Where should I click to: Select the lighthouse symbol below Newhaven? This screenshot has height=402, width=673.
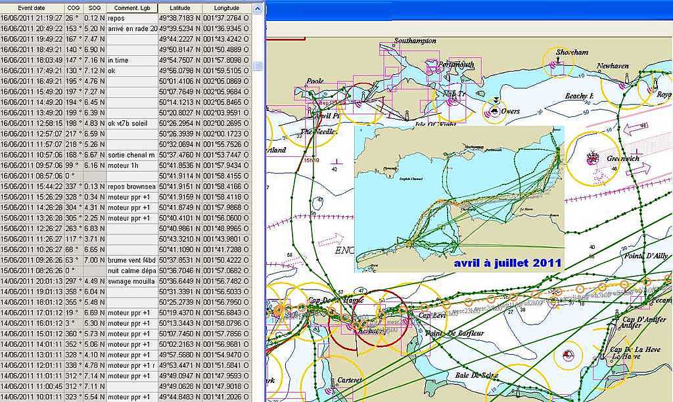626,78
